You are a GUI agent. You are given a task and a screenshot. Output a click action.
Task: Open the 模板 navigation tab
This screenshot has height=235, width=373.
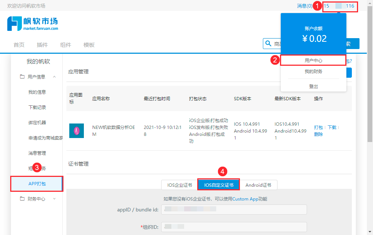[x=89, y=45]
